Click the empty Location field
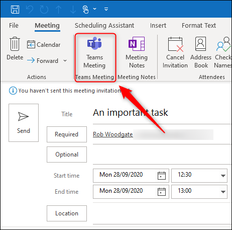This screenshot has width=232, height=230. tap(162, 213)
